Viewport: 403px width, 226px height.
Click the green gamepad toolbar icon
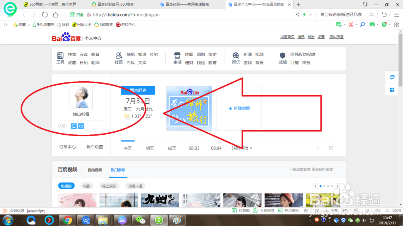click(x=372, y=25)
